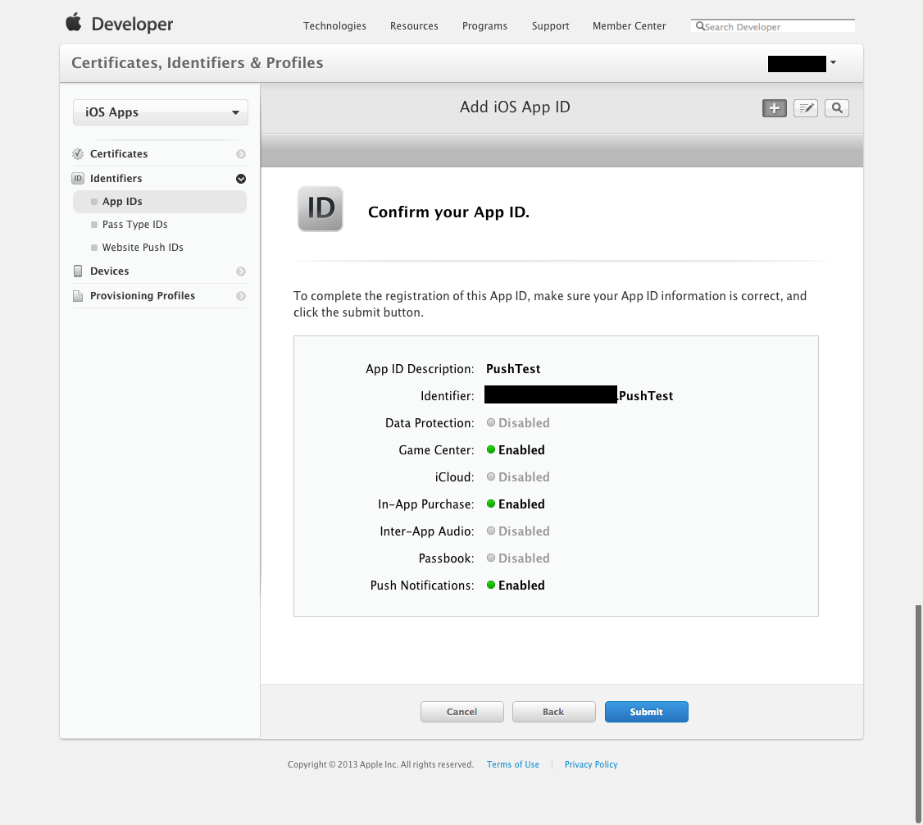Go to Member Center
The height and width of the screenshot is (825, 923).
coord(630,26)
